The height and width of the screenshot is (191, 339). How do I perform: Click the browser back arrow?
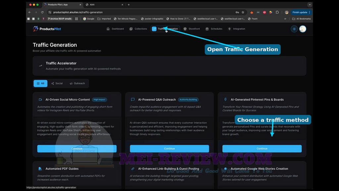tap(29, 12)
